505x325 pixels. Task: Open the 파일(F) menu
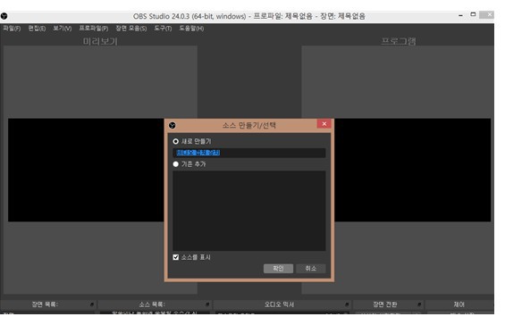(12, 29)
